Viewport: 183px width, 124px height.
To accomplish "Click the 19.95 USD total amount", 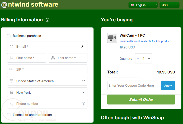I will click(166, 72).
